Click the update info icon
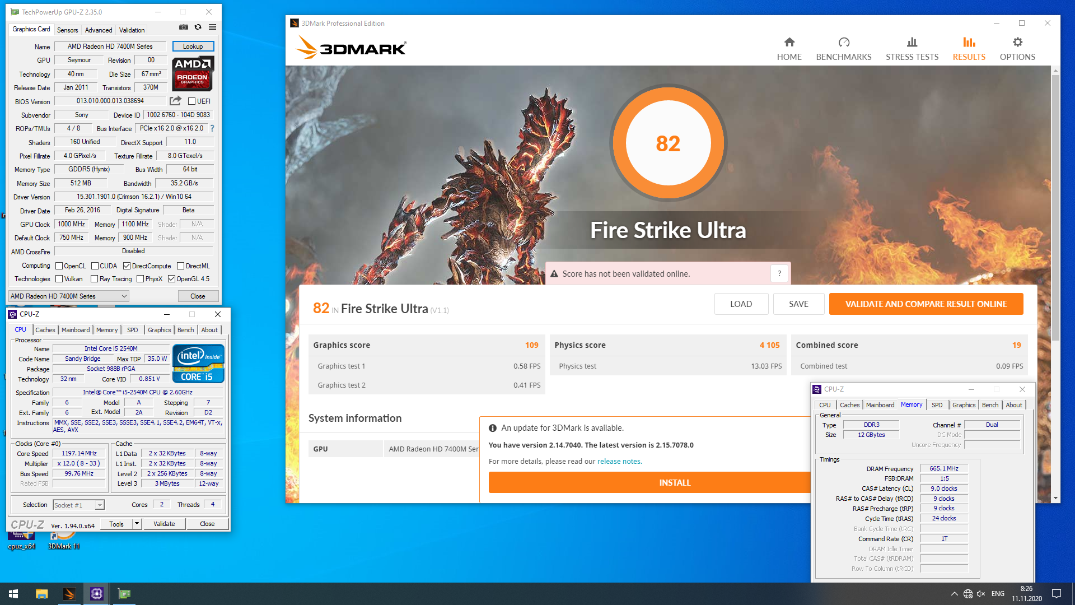Viewport: 1075px width, 605px height. click(493, 428)
